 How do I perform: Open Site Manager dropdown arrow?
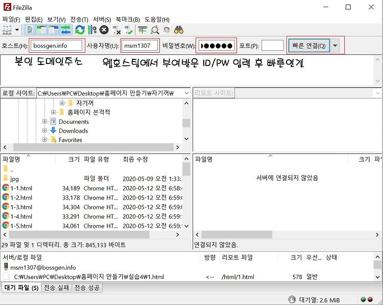point(17,30)
